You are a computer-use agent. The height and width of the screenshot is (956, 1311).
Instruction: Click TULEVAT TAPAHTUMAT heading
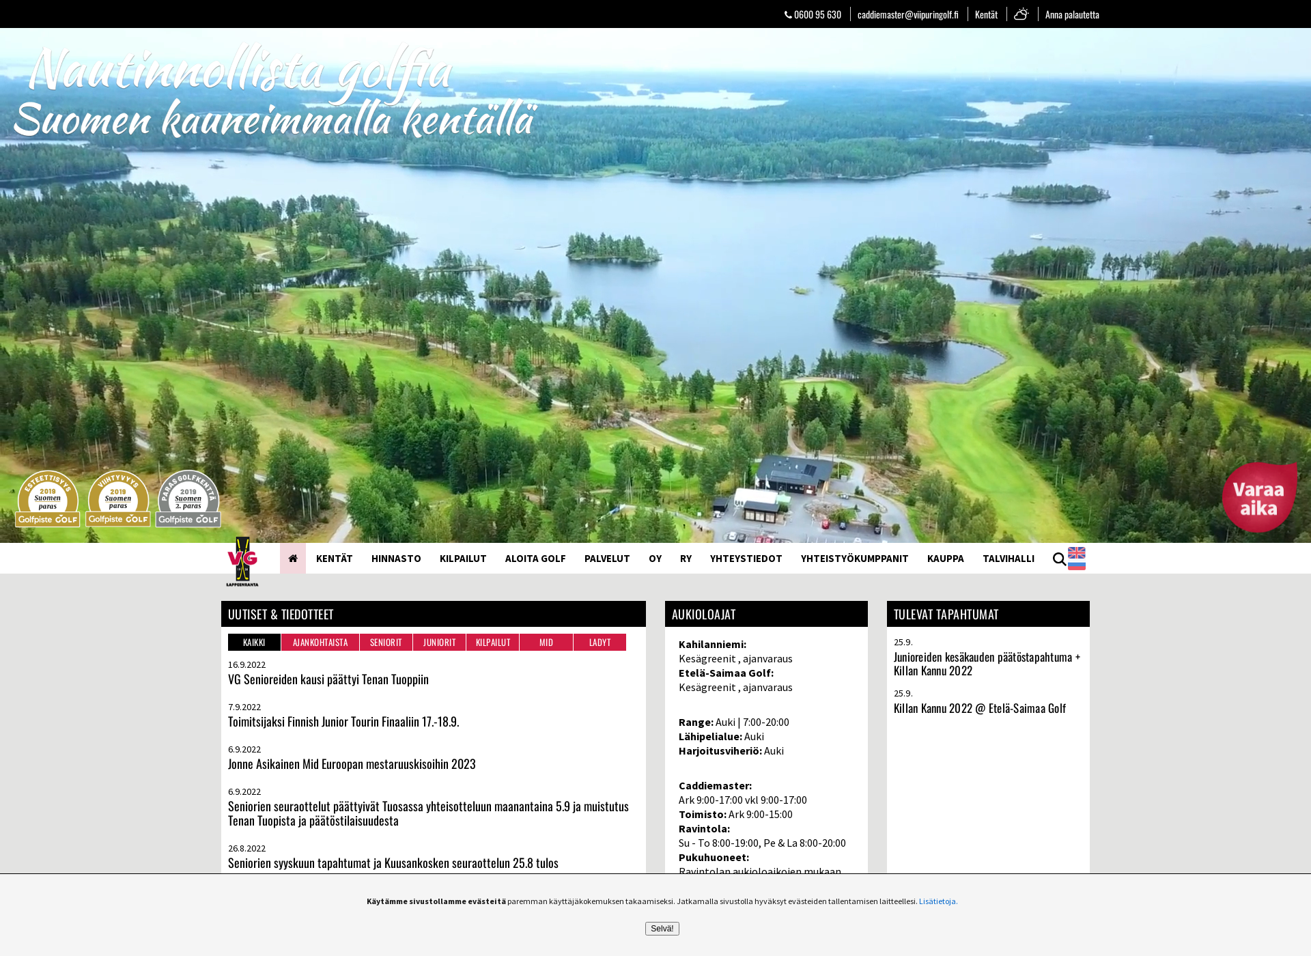tap(946, 615)
